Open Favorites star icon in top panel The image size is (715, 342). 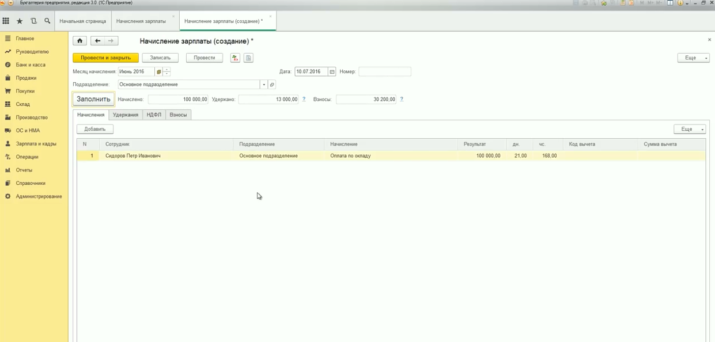(20, 21)
